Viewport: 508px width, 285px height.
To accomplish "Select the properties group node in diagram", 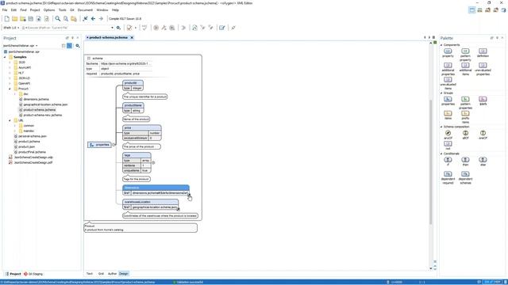I will 99,145.
